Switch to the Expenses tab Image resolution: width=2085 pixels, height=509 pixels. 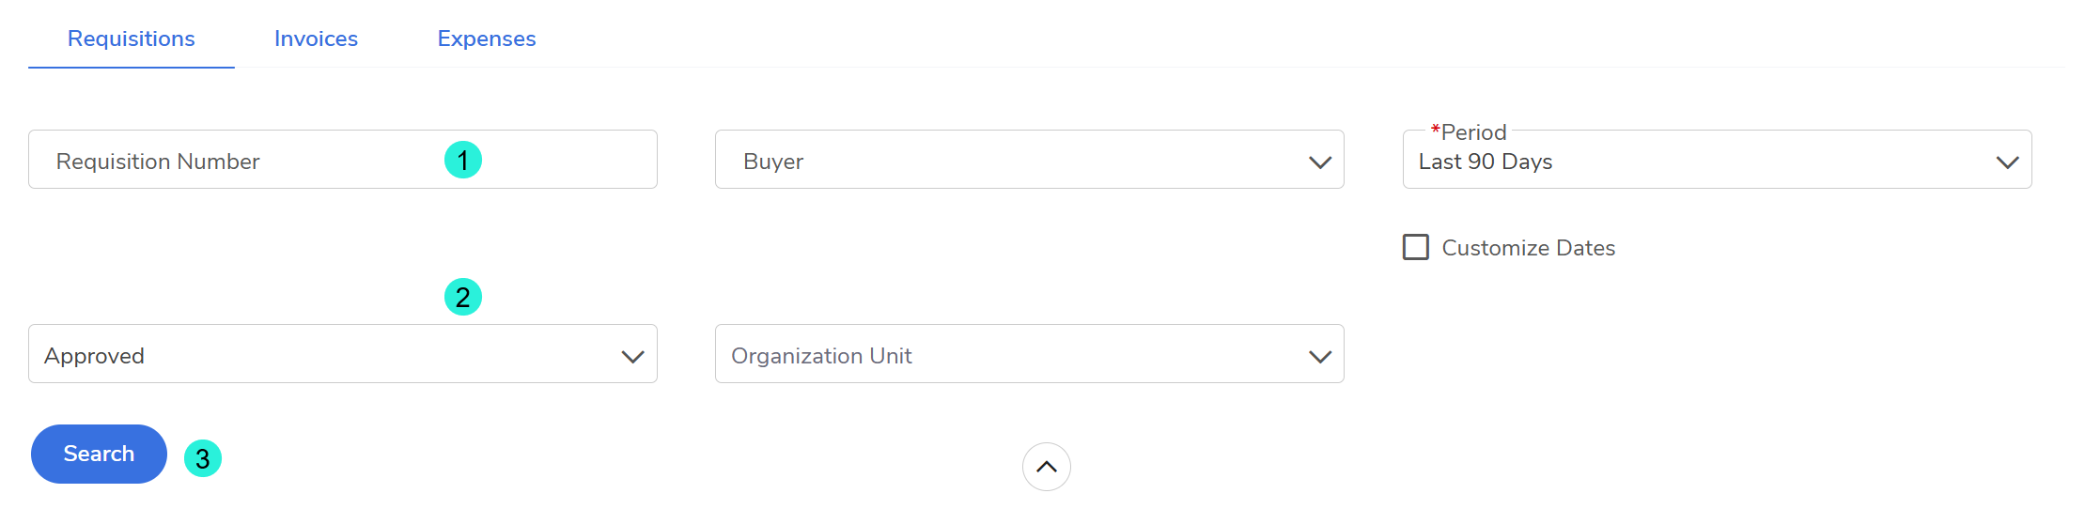tap(486, 39)
